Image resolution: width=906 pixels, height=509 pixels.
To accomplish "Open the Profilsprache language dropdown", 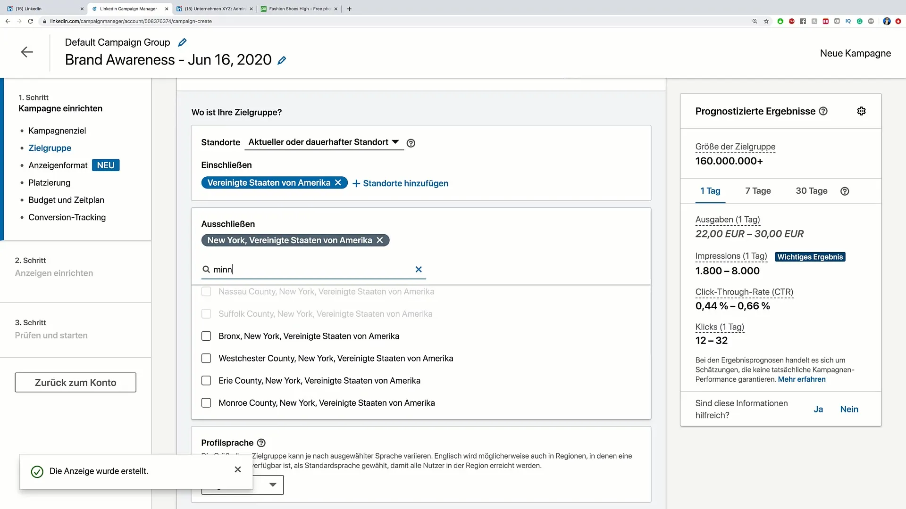I will pos(243,484).
